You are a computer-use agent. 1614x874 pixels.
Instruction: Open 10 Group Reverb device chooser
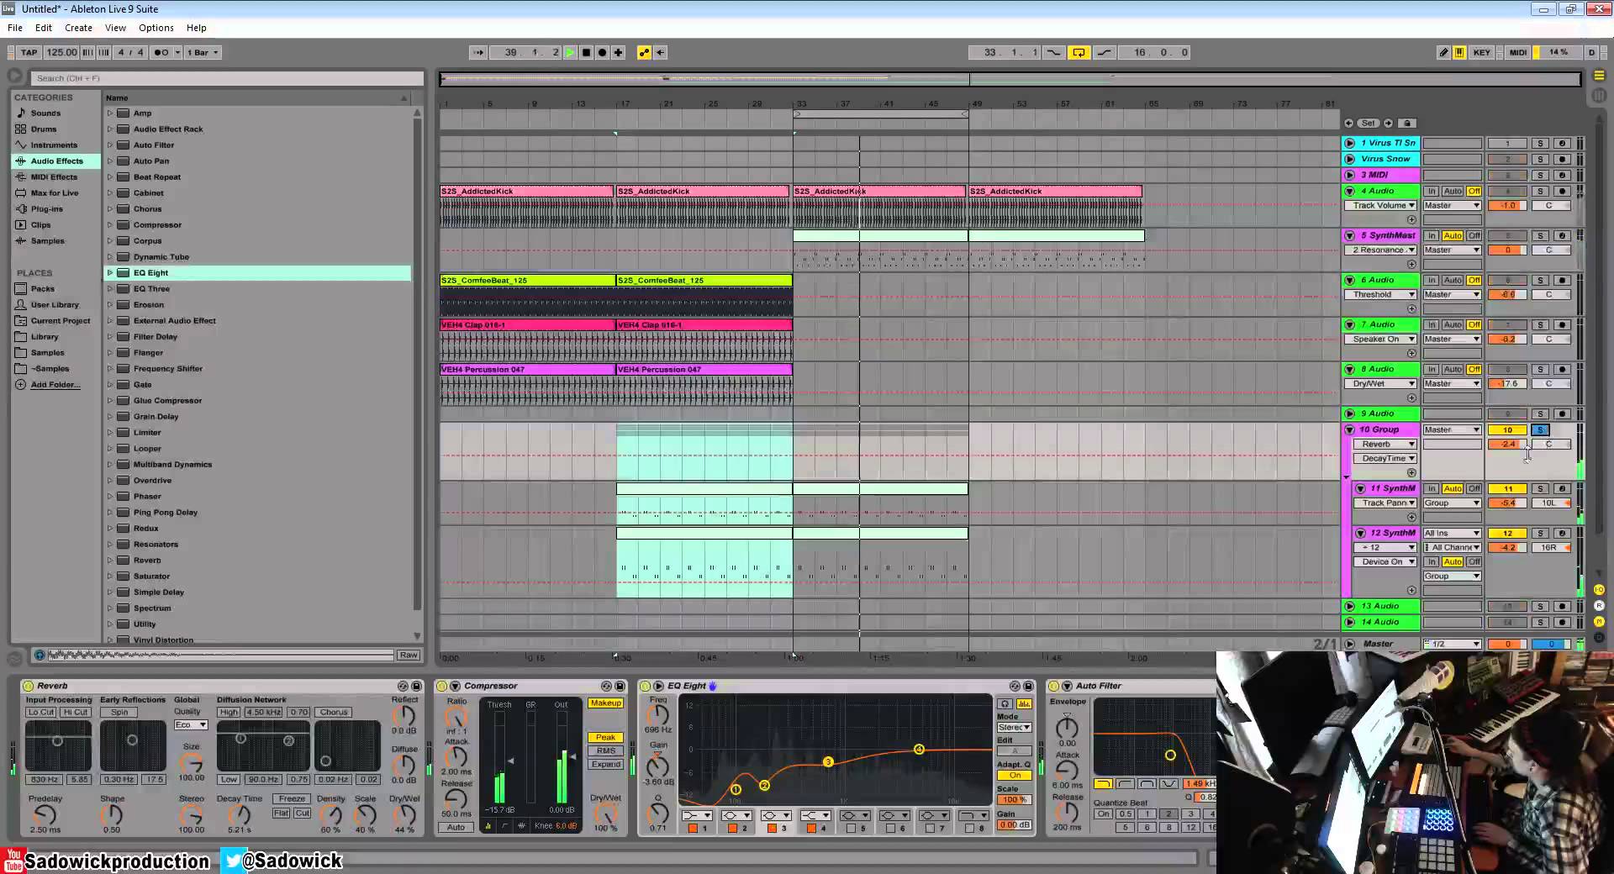1384,445
